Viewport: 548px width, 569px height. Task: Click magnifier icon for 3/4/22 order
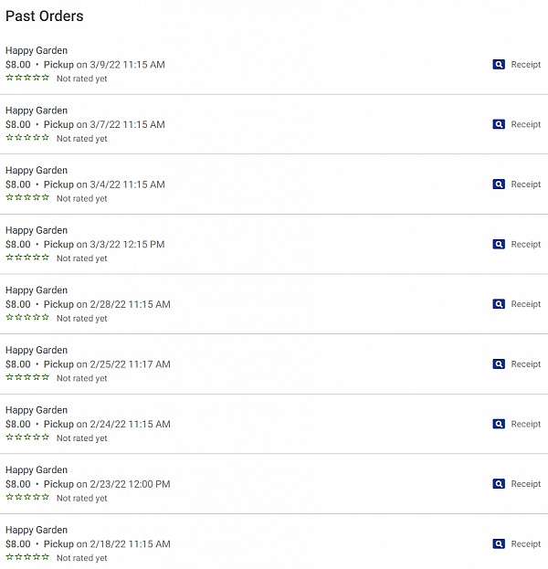(499, 184)
